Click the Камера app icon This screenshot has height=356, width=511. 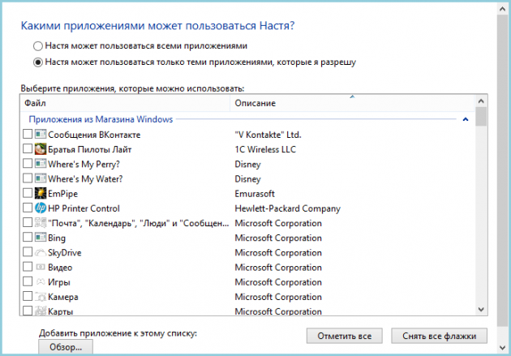(41, 296)
